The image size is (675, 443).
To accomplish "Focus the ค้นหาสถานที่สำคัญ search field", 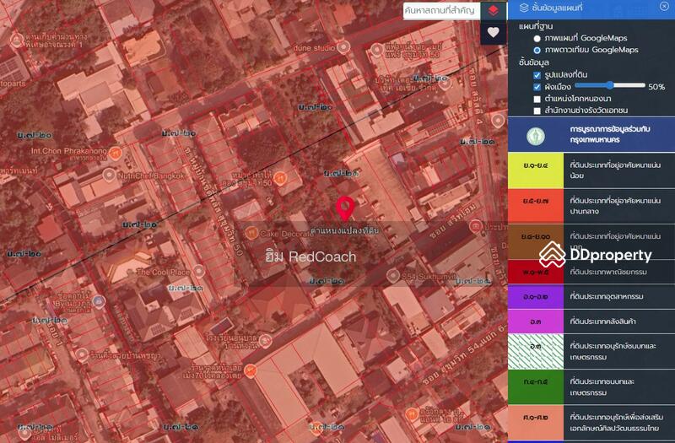I will pyautogui.click(x=441, y=10).
